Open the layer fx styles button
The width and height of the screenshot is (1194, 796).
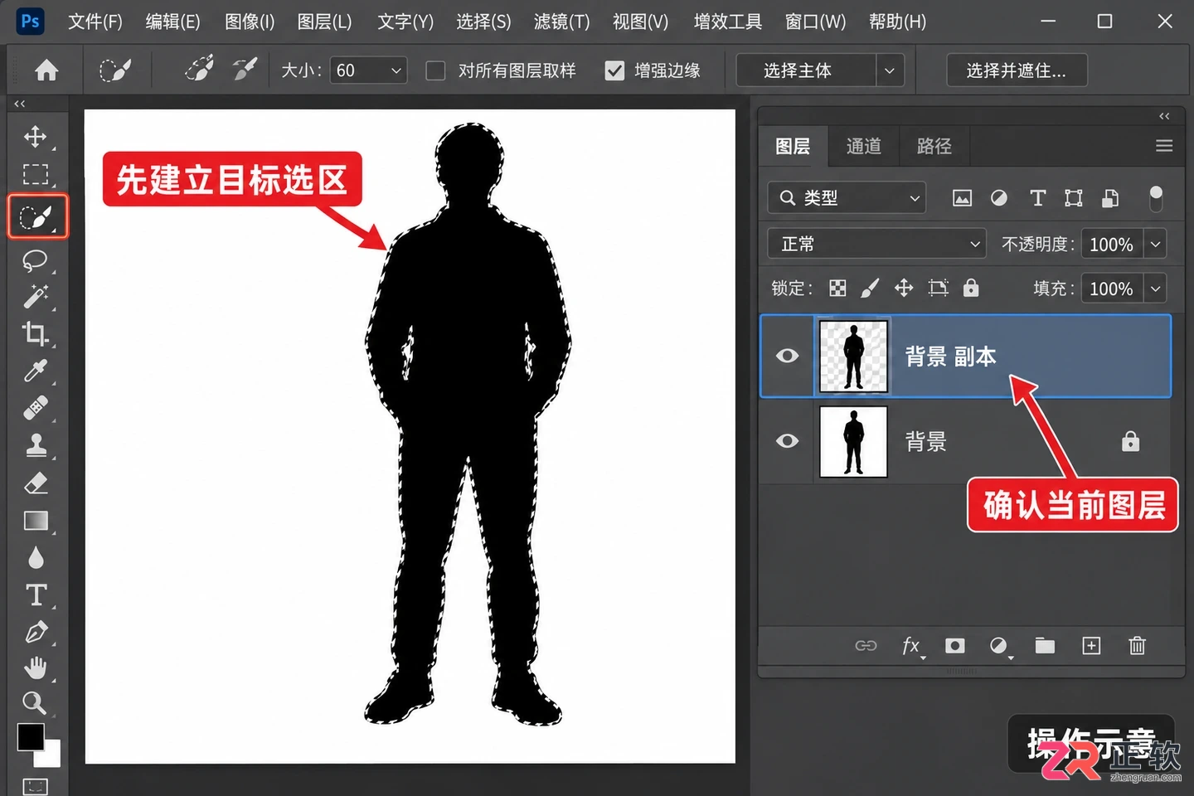point(911,645)
